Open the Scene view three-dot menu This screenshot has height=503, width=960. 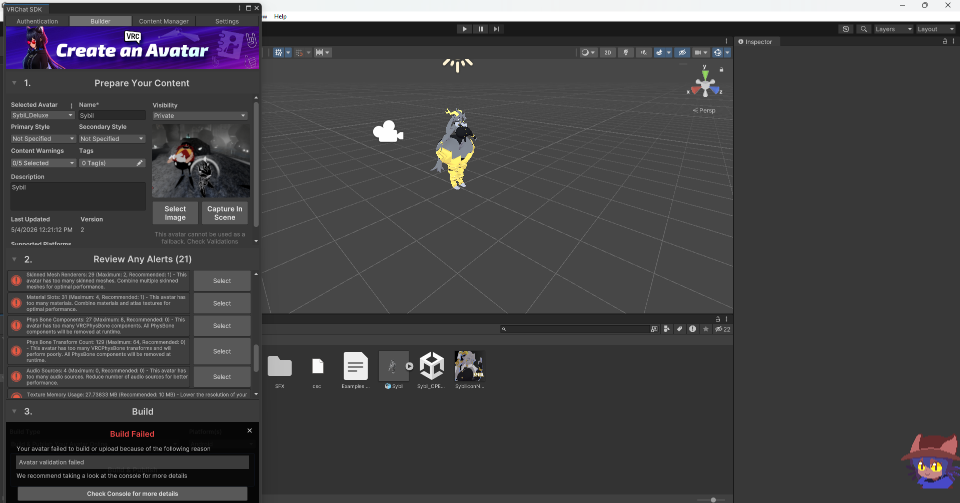(726, 41)
